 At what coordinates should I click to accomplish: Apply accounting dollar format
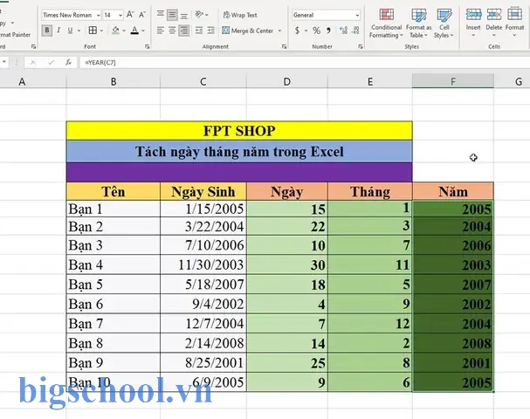pyautogui.click(x=297, y=31)
